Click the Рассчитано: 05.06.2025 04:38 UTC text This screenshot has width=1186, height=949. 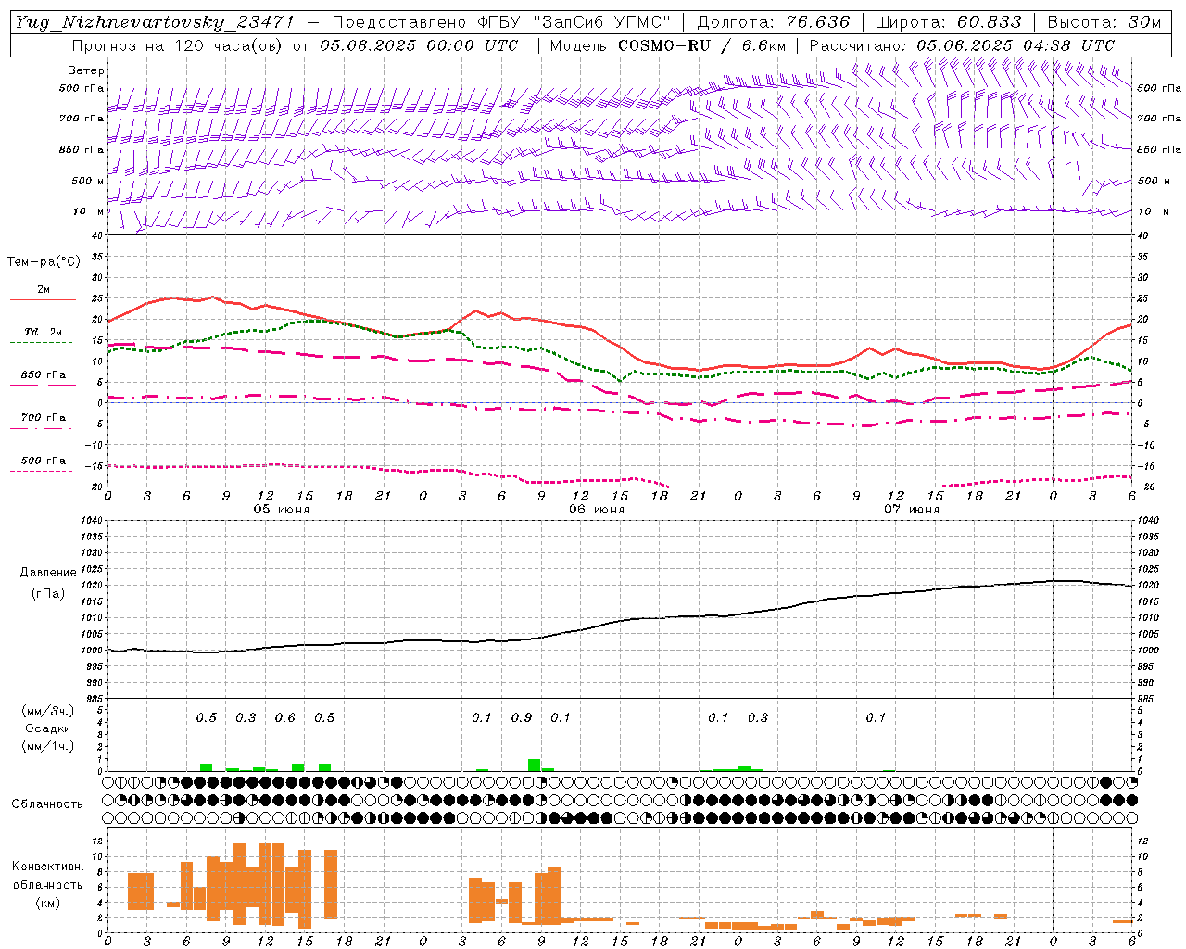pyautogui.click(x=962, y=45)
